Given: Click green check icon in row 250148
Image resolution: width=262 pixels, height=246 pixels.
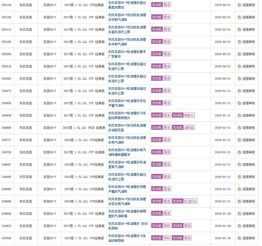Looking at the screenshot, I should coord(240,5).
